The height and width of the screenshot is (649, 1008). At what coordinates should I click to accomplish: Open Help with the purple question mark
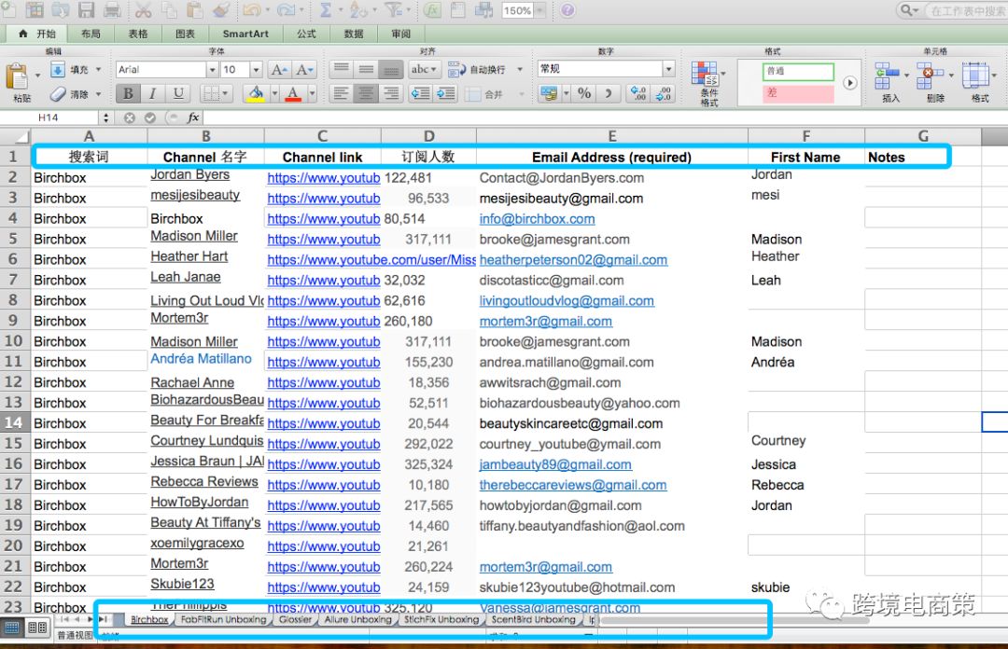567,10
